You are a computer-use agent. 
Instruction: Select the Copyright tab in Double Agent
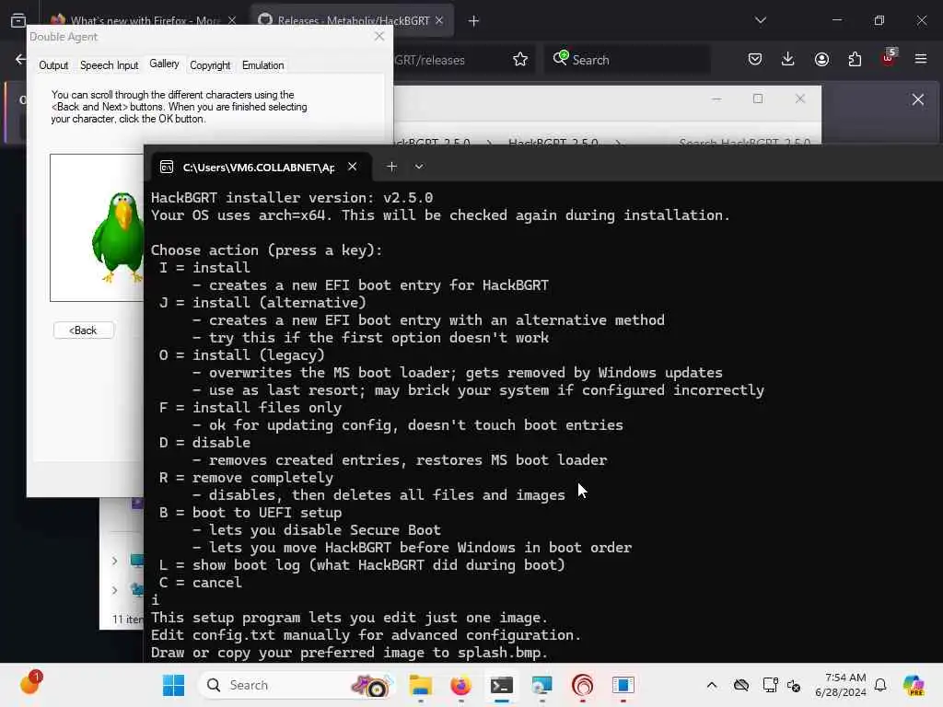coord(210,65)
